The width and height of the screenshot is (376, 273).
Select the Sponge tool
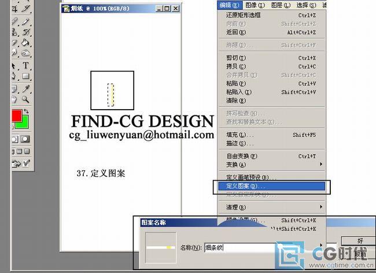[x=25, y=53]
